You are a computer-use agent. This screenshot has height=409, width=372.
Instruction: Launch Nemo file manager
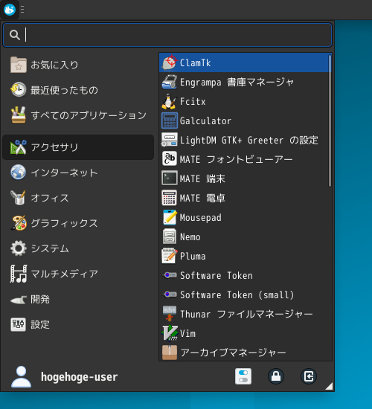(245, 236)
